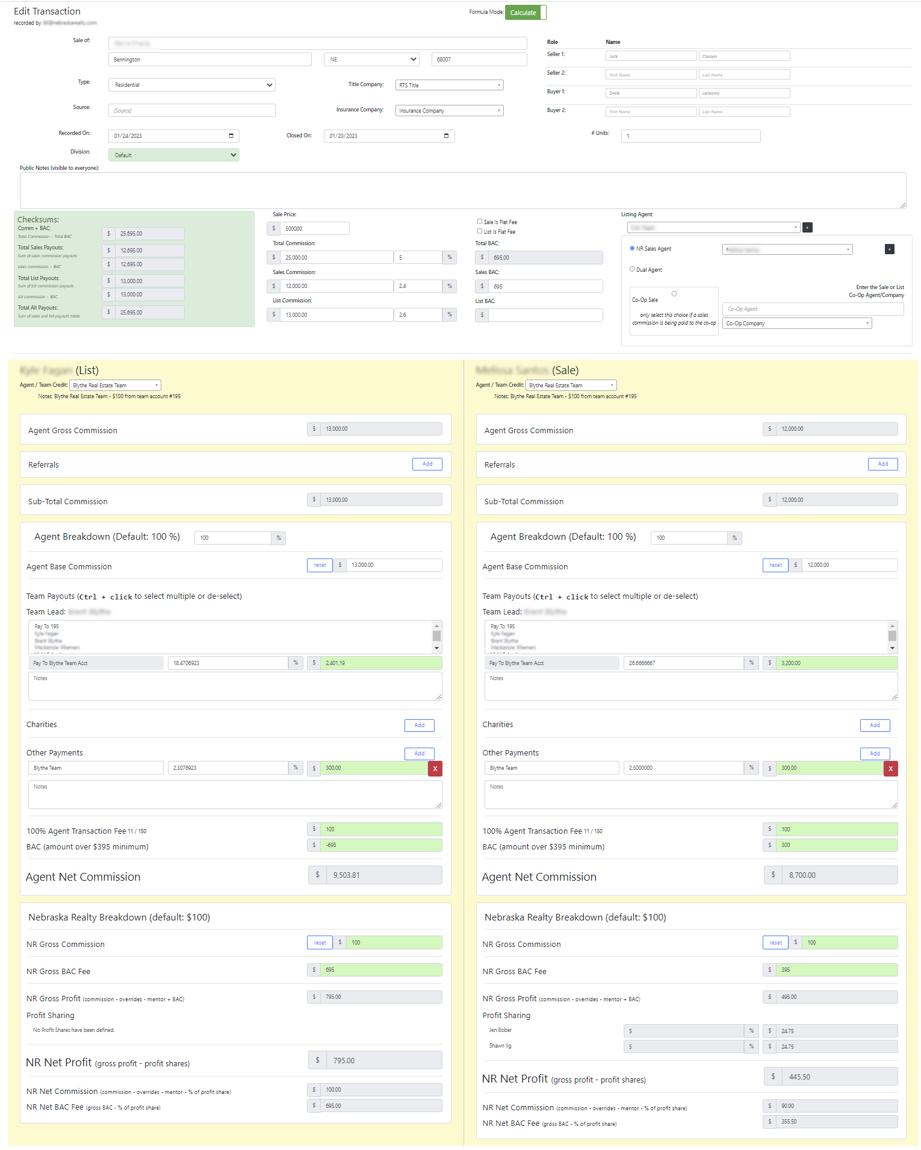Click the plus icon beside NR Sales Agent dropdown

(889, 249)
